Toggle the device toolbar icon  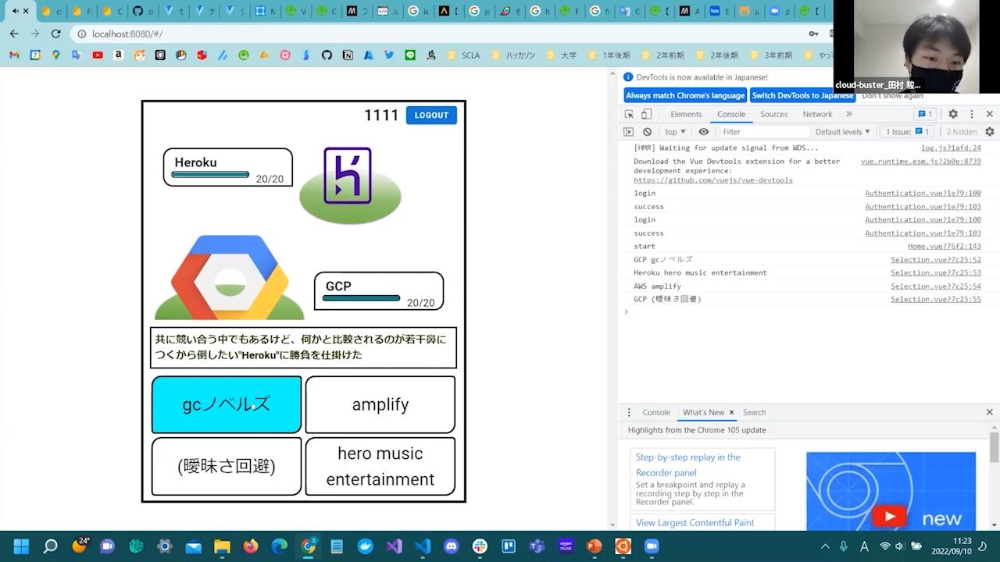pyautogui.click(x=646, y=114)
